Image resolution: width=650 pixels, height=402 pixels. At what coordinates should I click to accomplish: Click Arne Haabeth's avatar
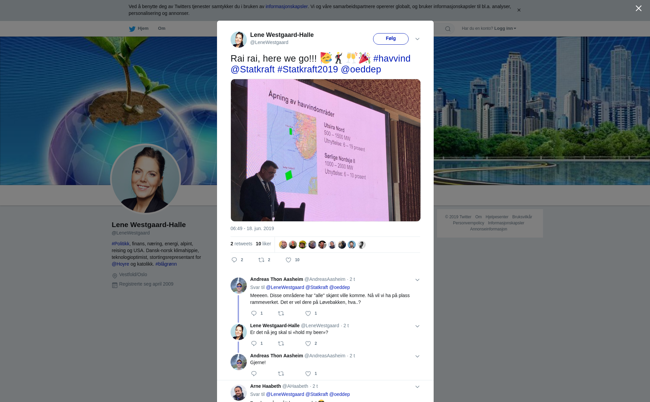pyautogui.click(x=239, y=393)
